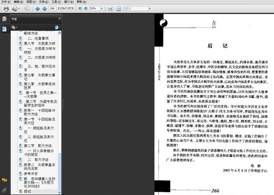Image resolution: width=274 pixels, height=195 pixels.
Task: Click the printed page number 266
Action: click(215, 190)
